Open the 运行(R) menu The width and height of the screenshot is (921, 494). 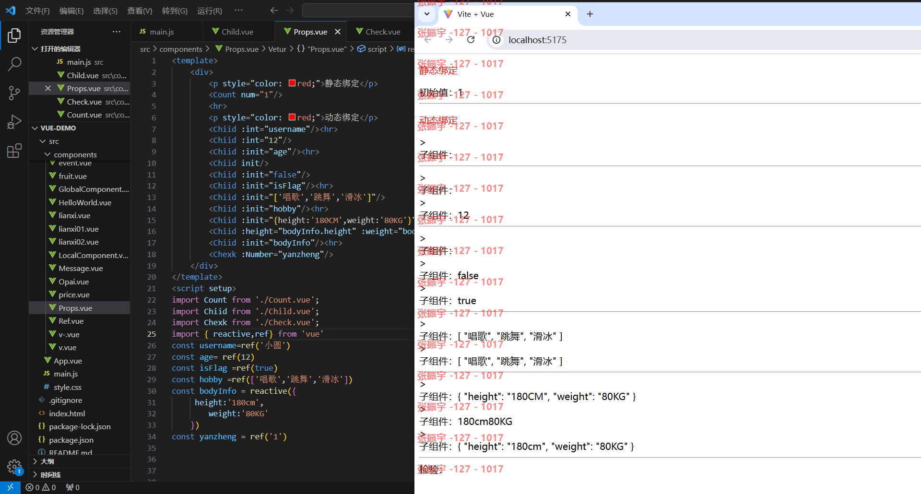(x=210, y=11)
